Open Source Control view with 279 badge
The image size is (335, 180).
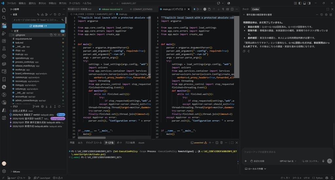click(4, 25)
